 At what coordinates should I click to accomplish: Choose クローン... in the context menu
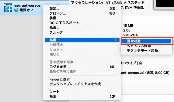pyautogui.click(x=82, y=13)
